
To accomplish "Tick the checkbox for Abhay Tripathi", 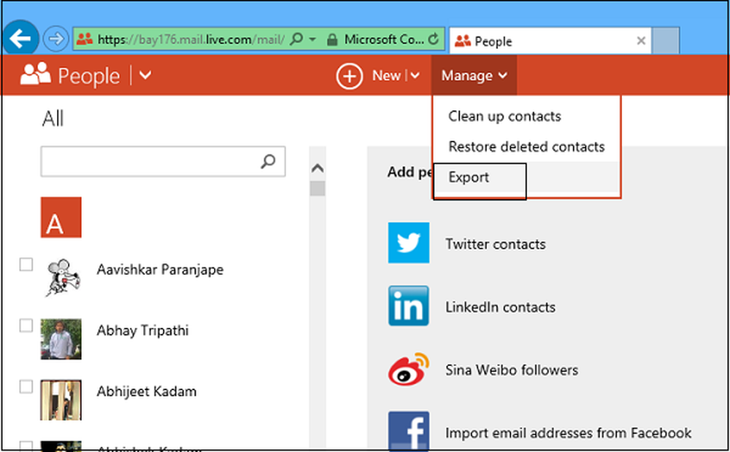I will pos(26,326).
